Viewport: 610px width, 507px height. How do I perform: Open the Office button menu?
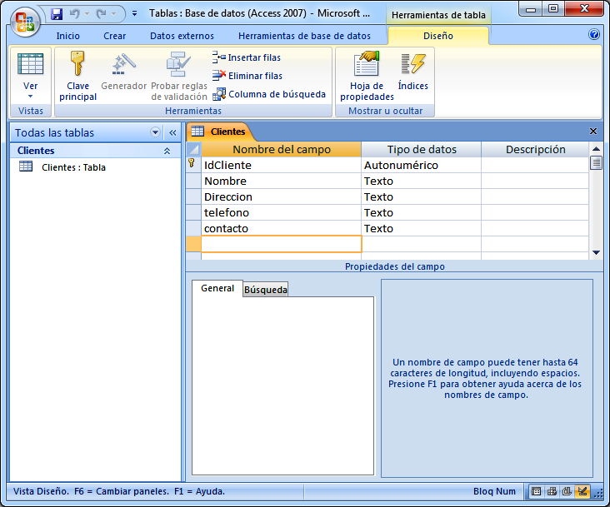25,22
